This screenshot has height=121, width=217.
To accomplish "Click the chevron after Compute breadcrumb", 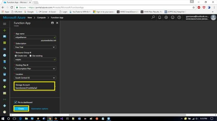I will pyautogui.click(x=48, y=18).
